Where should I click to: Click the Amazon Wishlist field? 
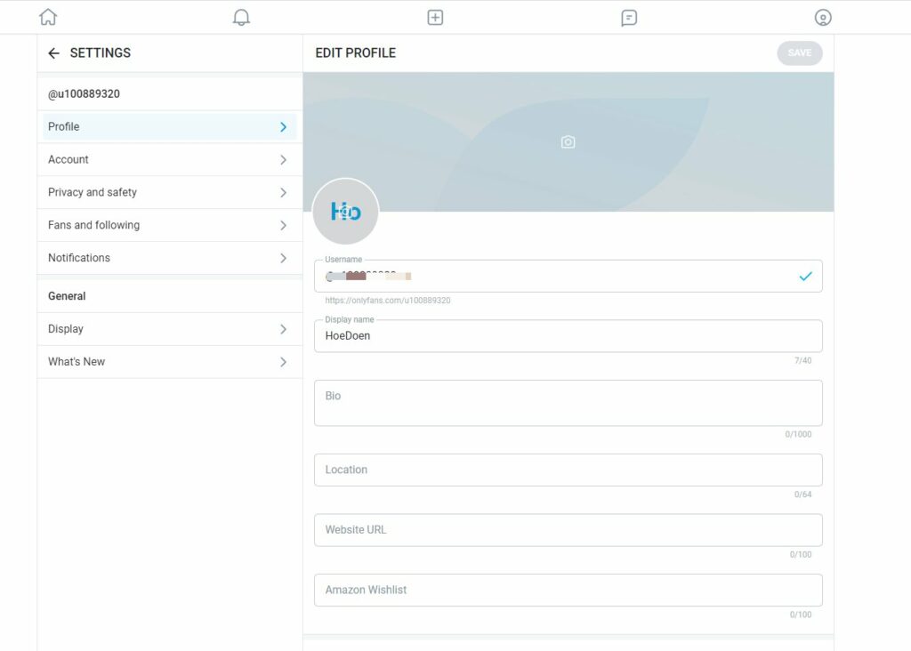(x=568, y=590)
